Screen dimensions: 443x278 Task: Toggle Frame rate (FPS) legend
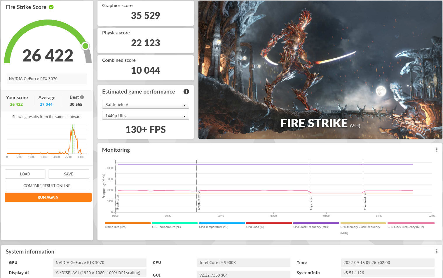[x=128, y=225]
